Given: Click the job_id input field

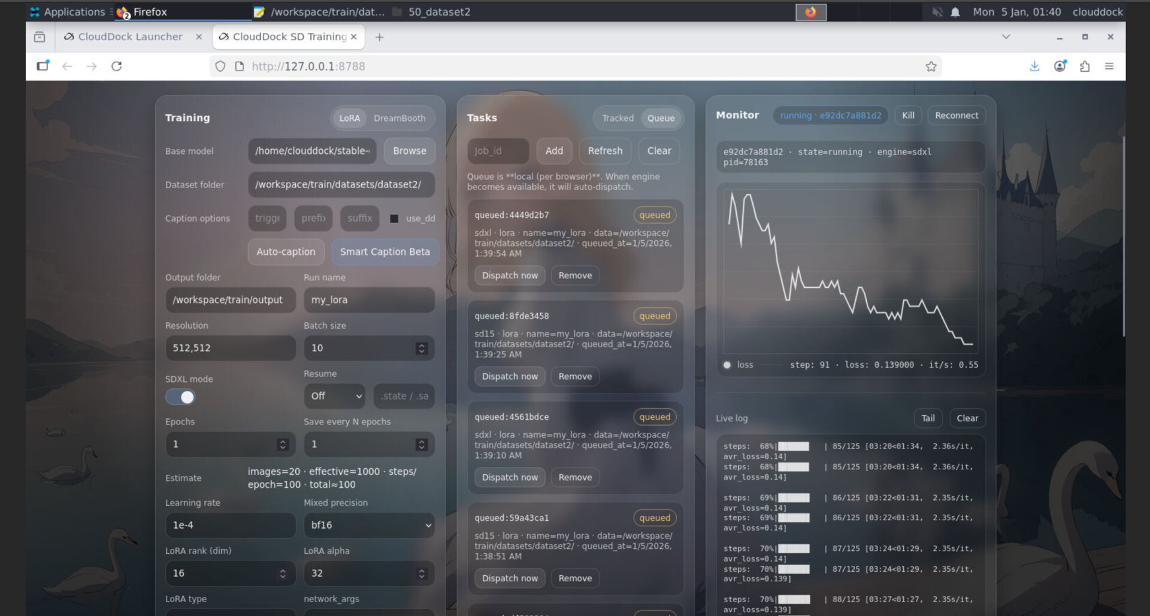Looking at the screenshot, I should pyautogui.click(x=497, y=151).
